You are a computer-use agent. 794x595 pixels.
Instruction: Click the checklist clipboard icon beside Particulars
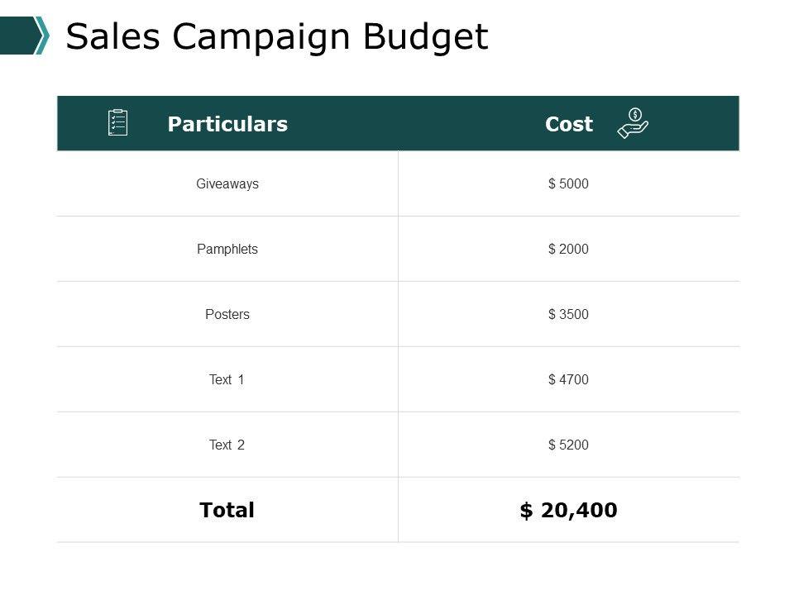(118, 123)
